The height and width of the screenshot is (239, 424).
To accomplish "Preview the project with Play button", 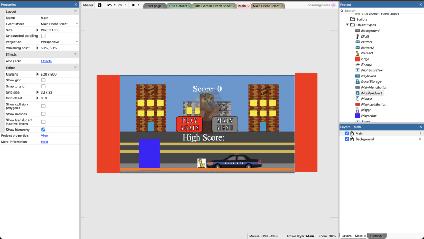I will pyautogui.click(x=134, y=5).
